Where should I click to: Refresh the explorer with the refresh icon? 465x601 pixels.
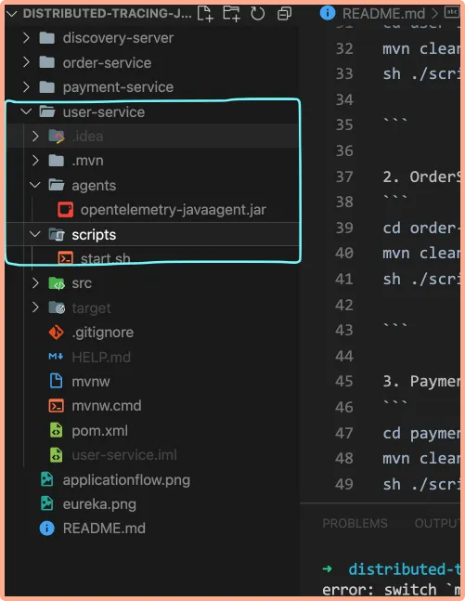coord(257,14)
